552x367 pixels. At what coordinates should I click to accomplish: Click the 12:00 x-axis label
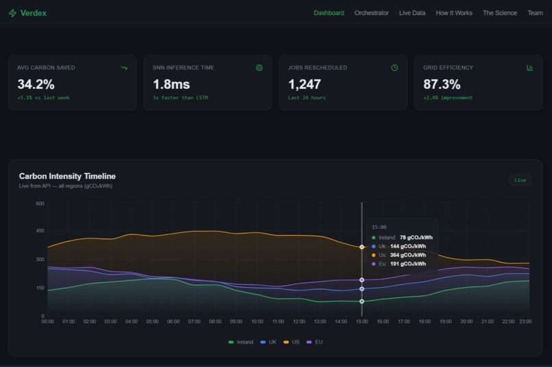pyautogui.click(x=299, y=322)
